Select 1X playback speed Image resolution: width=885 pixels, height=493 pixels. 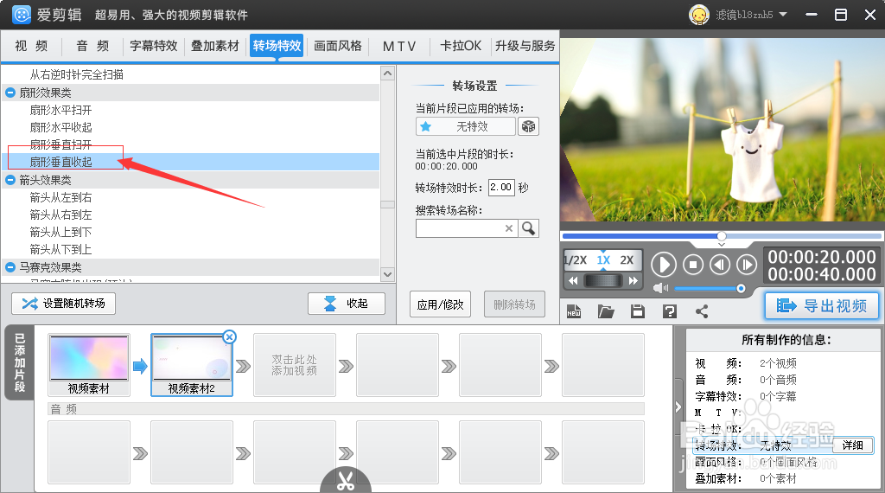(x=603, y=260)
